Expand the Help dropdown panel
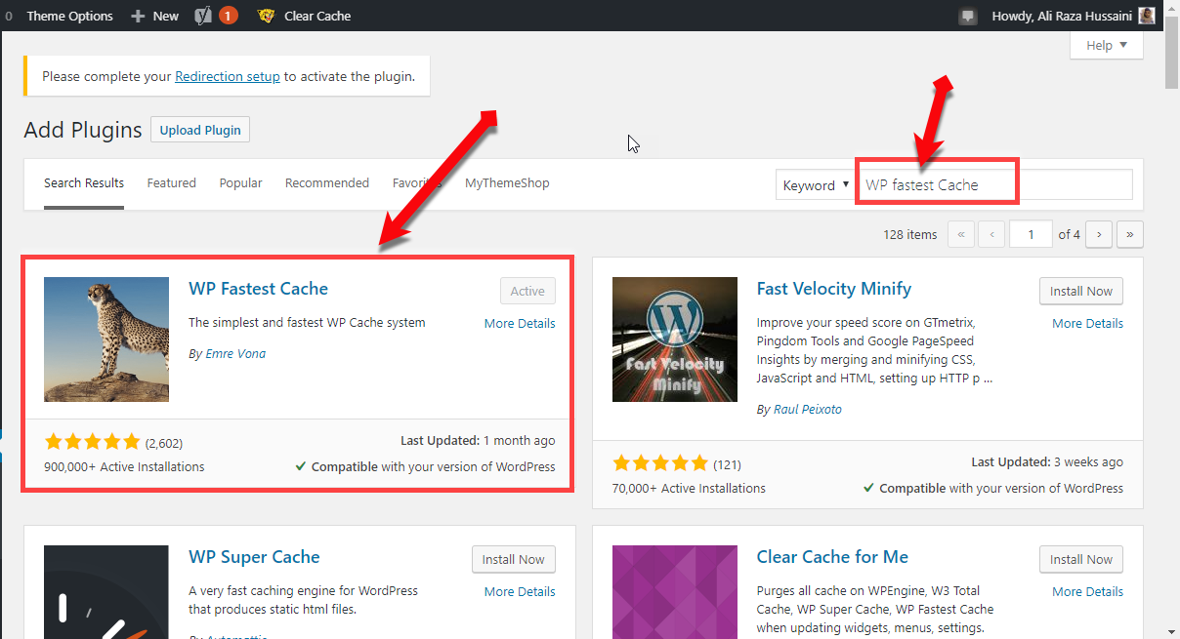Screen dimensions: 1180x639 point(1106,45)
